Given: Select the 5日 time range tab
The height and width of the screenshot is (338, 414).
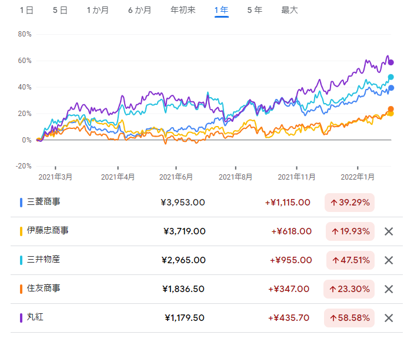Looking at the screenshot, I should 60,11.
